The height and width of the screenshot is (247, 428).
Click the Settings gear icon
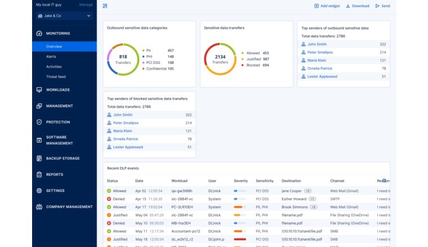tap(39, 191)
